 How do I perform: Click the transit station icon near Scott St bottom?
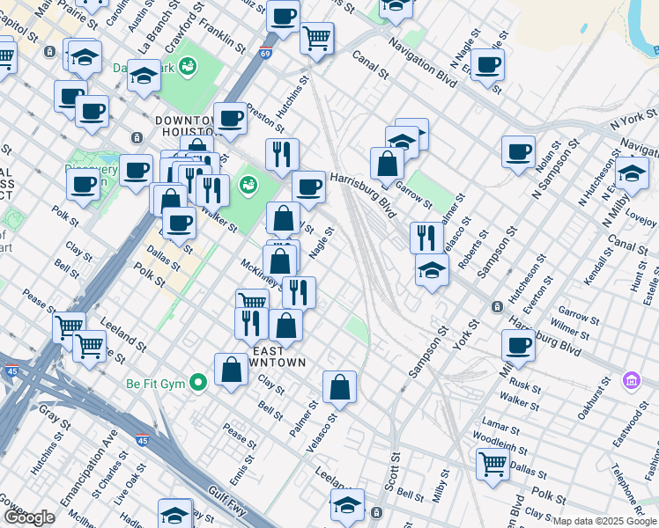[377, 512]
